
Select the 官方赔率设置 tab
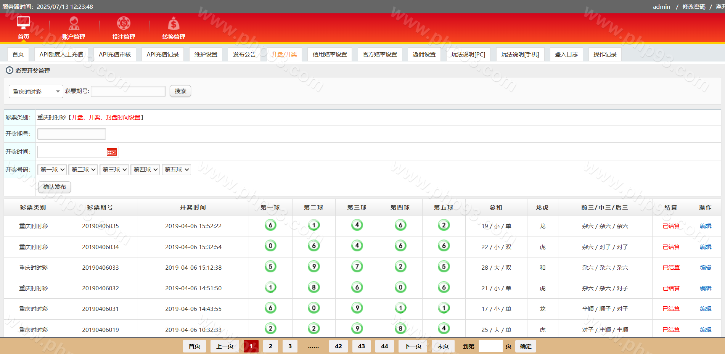(380, 55)
